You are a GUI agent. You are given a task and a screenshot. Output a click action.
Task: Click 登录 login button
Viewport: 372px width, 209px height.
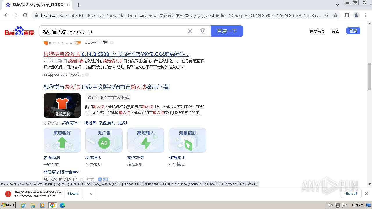tap(353, 31)
